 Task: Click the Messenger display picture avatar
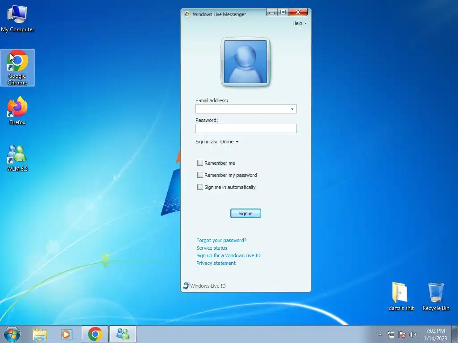coord(246,62)
